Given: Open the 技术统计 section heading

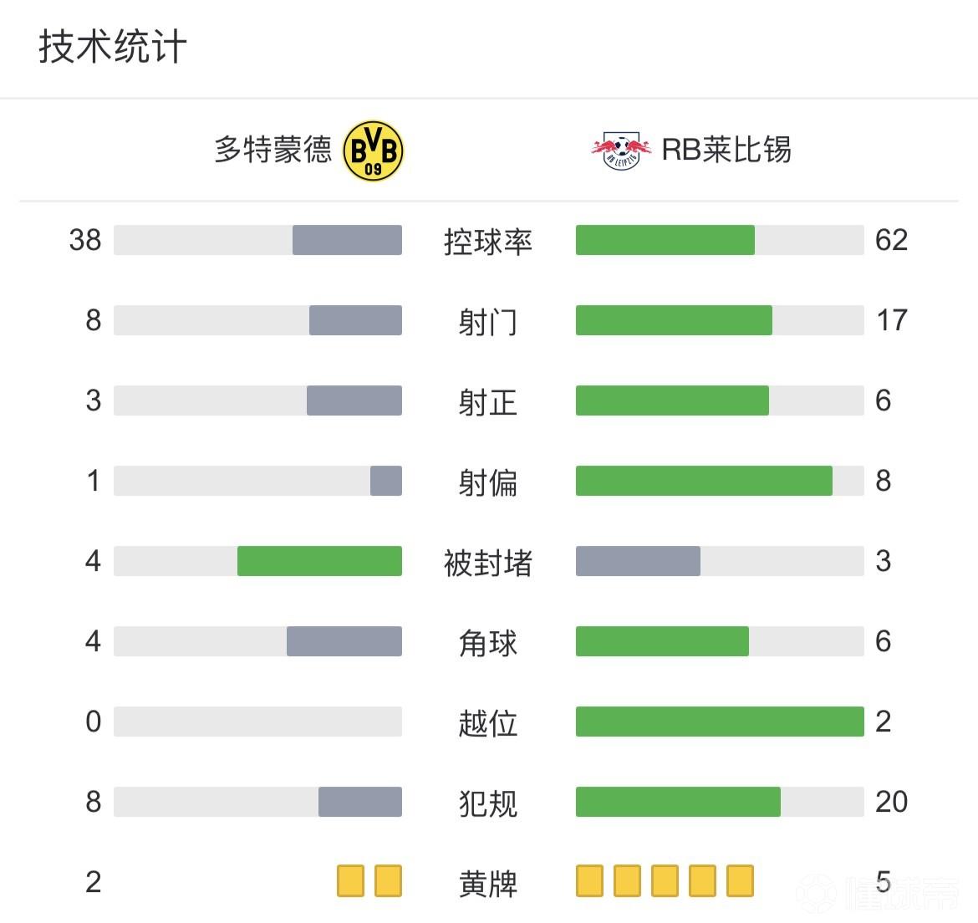Looking at the screenshot, I should [113, 47].
